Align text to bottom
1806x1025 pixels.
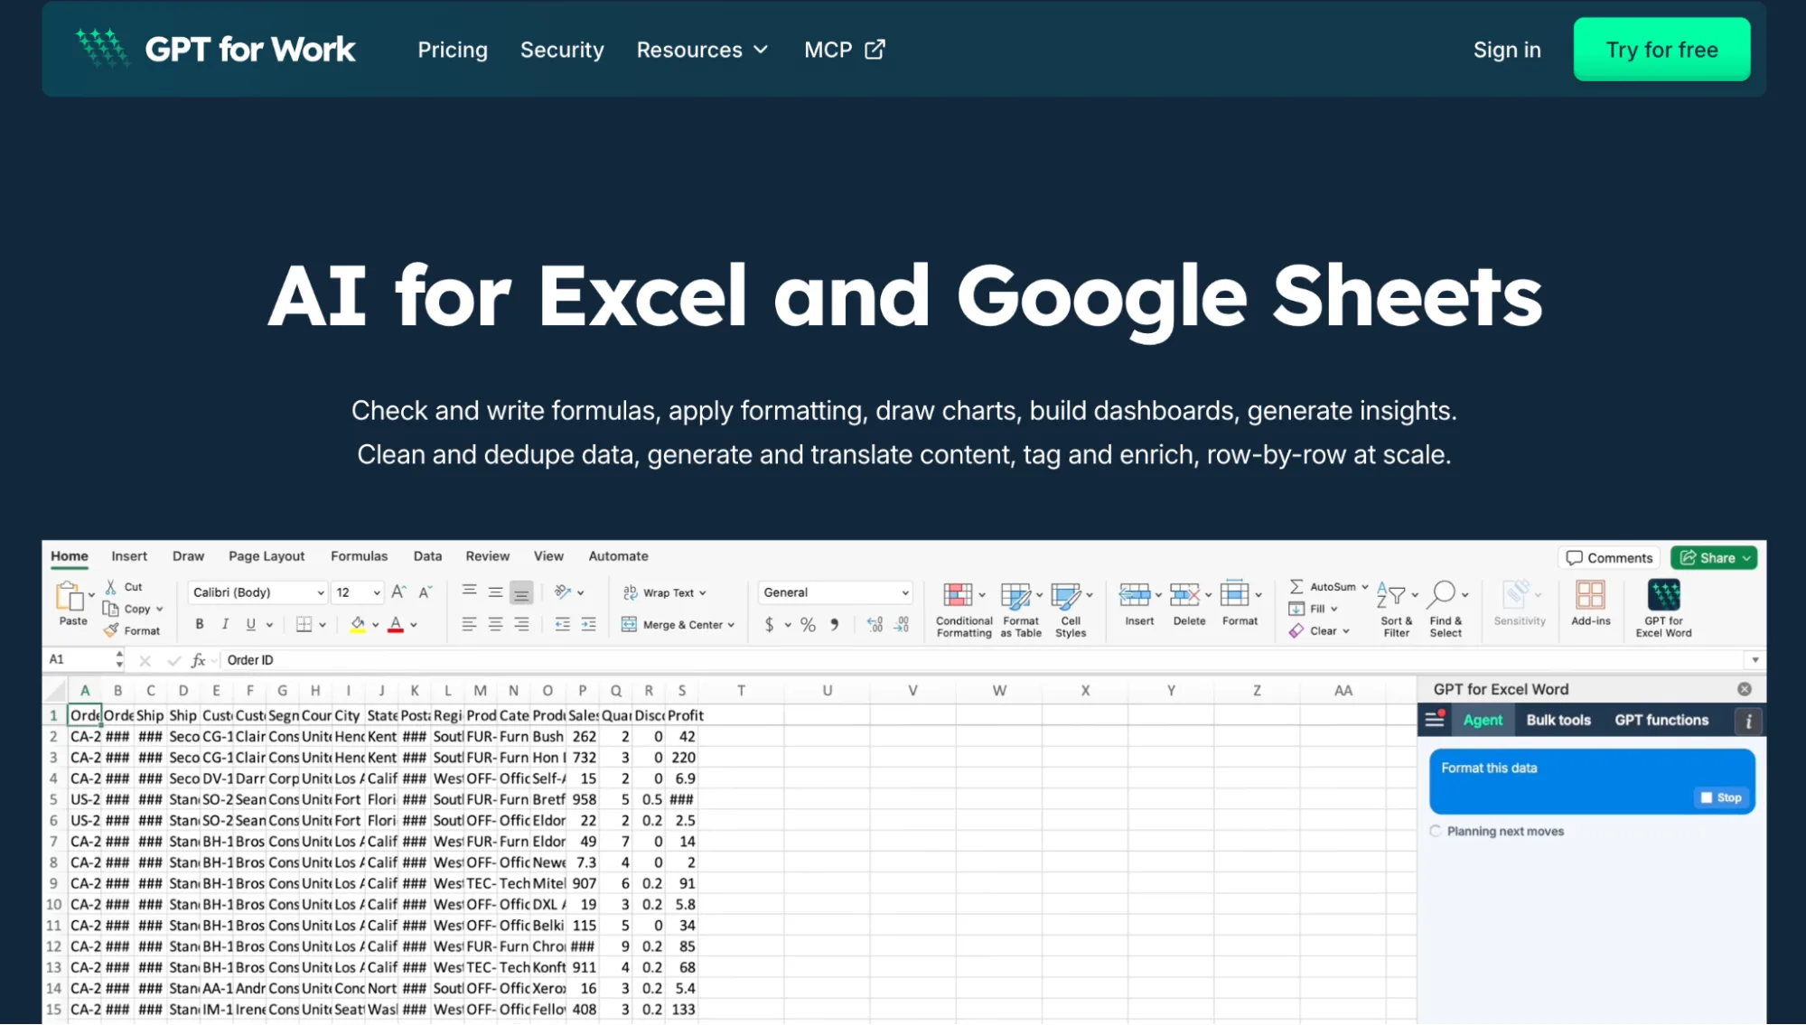[521, 592]
